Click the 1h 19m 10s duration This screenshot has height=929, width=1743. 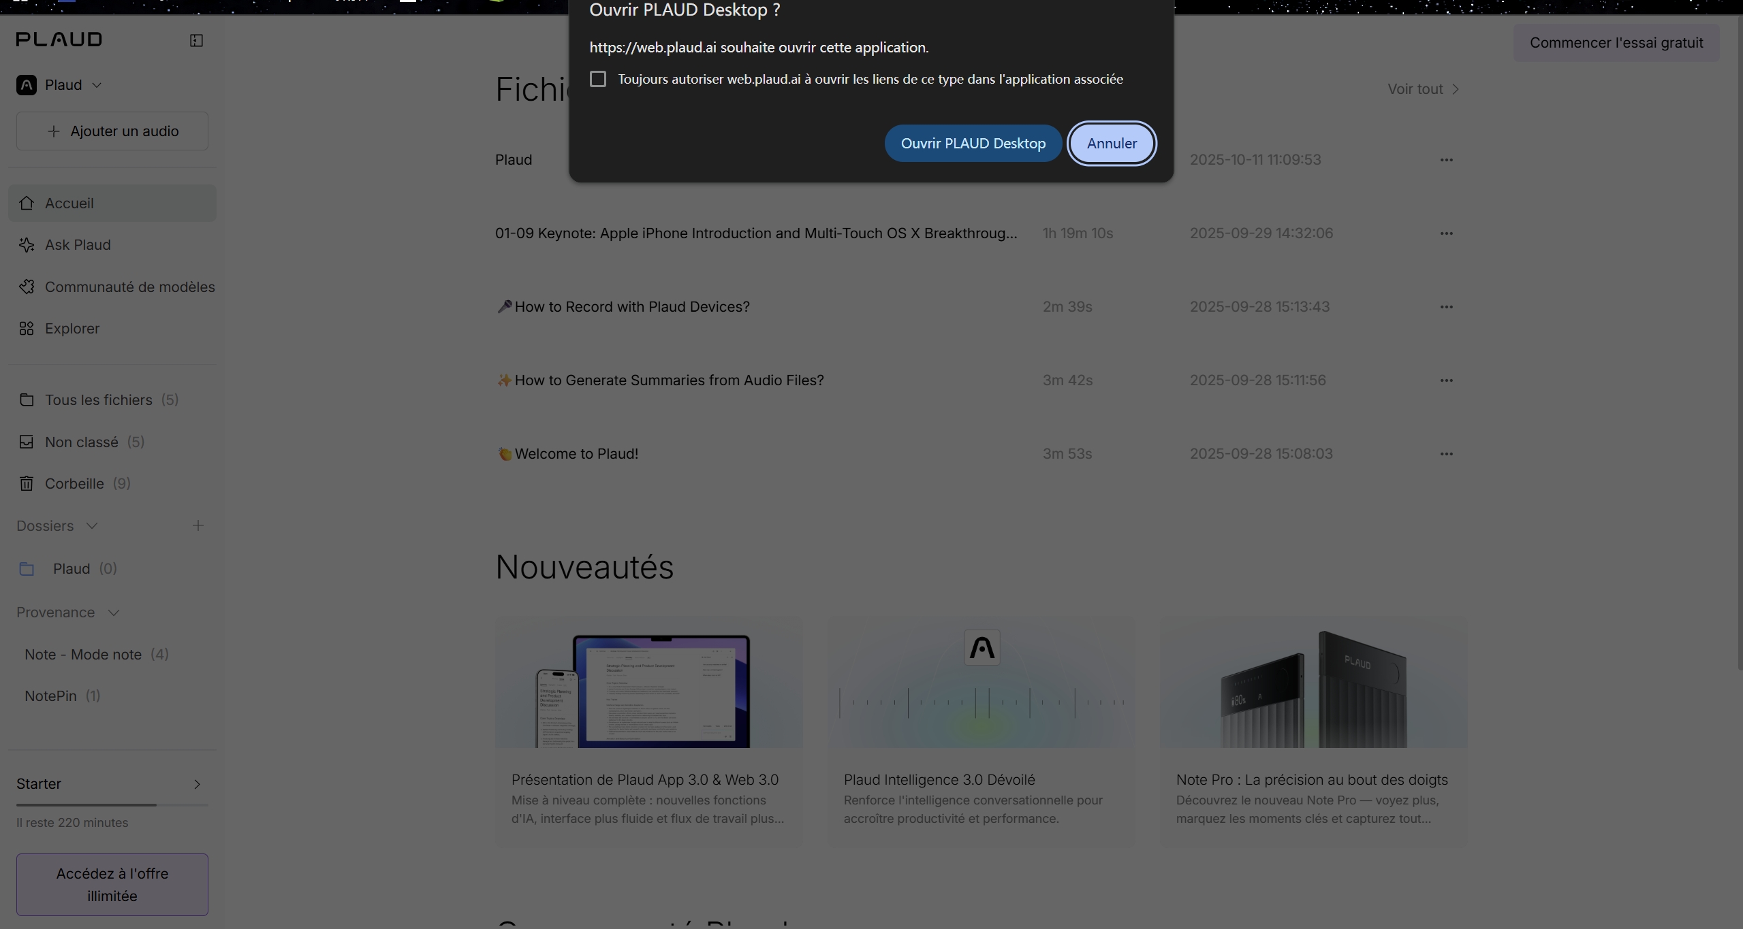coord(1078,233)
